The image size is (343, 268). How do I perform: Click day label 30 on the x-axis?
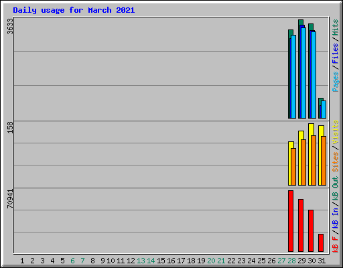tap(312, 261)
